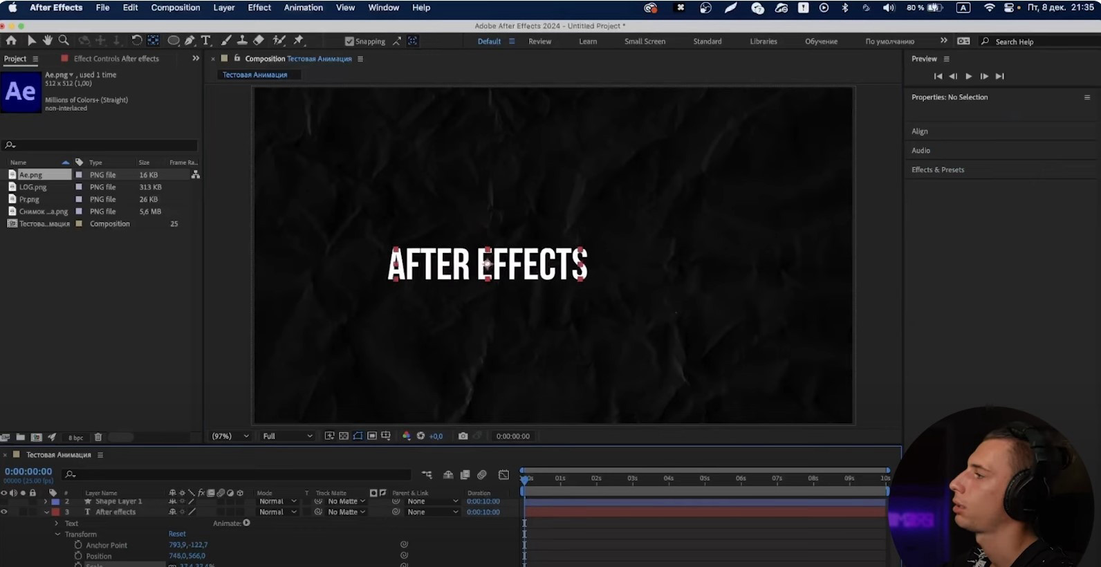The image size is (1101, 567).
Task: Select the Ellipse shape tool
Action: (174, 41)
